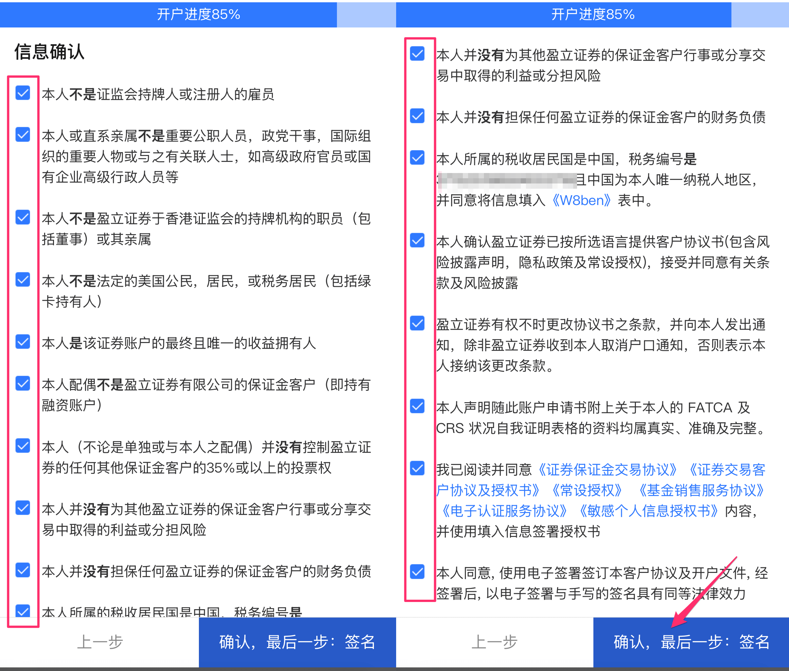
Task: Open the 《基金销售服务协议》 link
Action: tap(701, 491)
